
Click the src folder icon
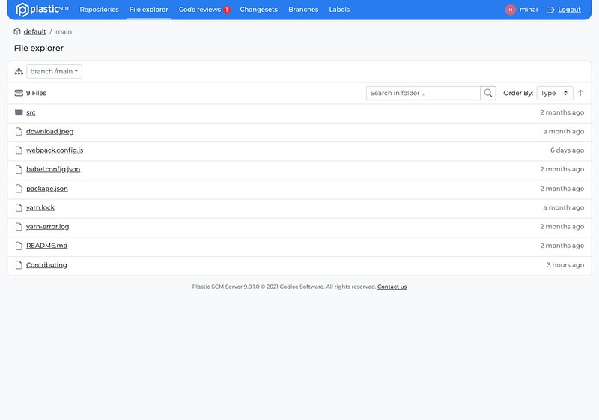pyautogui.click(x=19, y=112)
